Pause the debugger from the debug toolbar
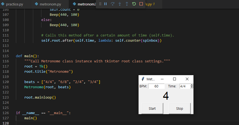The width and height of the screenshot is (239, 125). click(105, 4)
